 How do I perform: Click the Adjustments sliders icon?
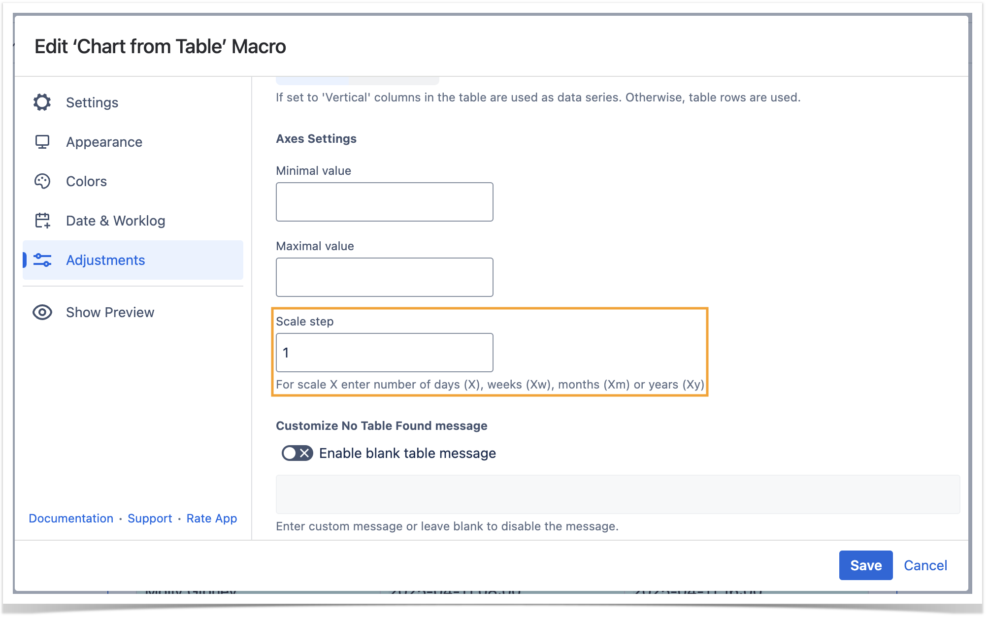pyautogui.click(x=42, y=260)
